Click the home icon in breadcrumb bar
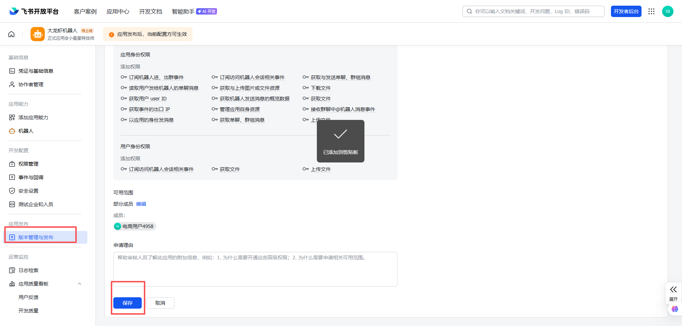 pos(11,34)
